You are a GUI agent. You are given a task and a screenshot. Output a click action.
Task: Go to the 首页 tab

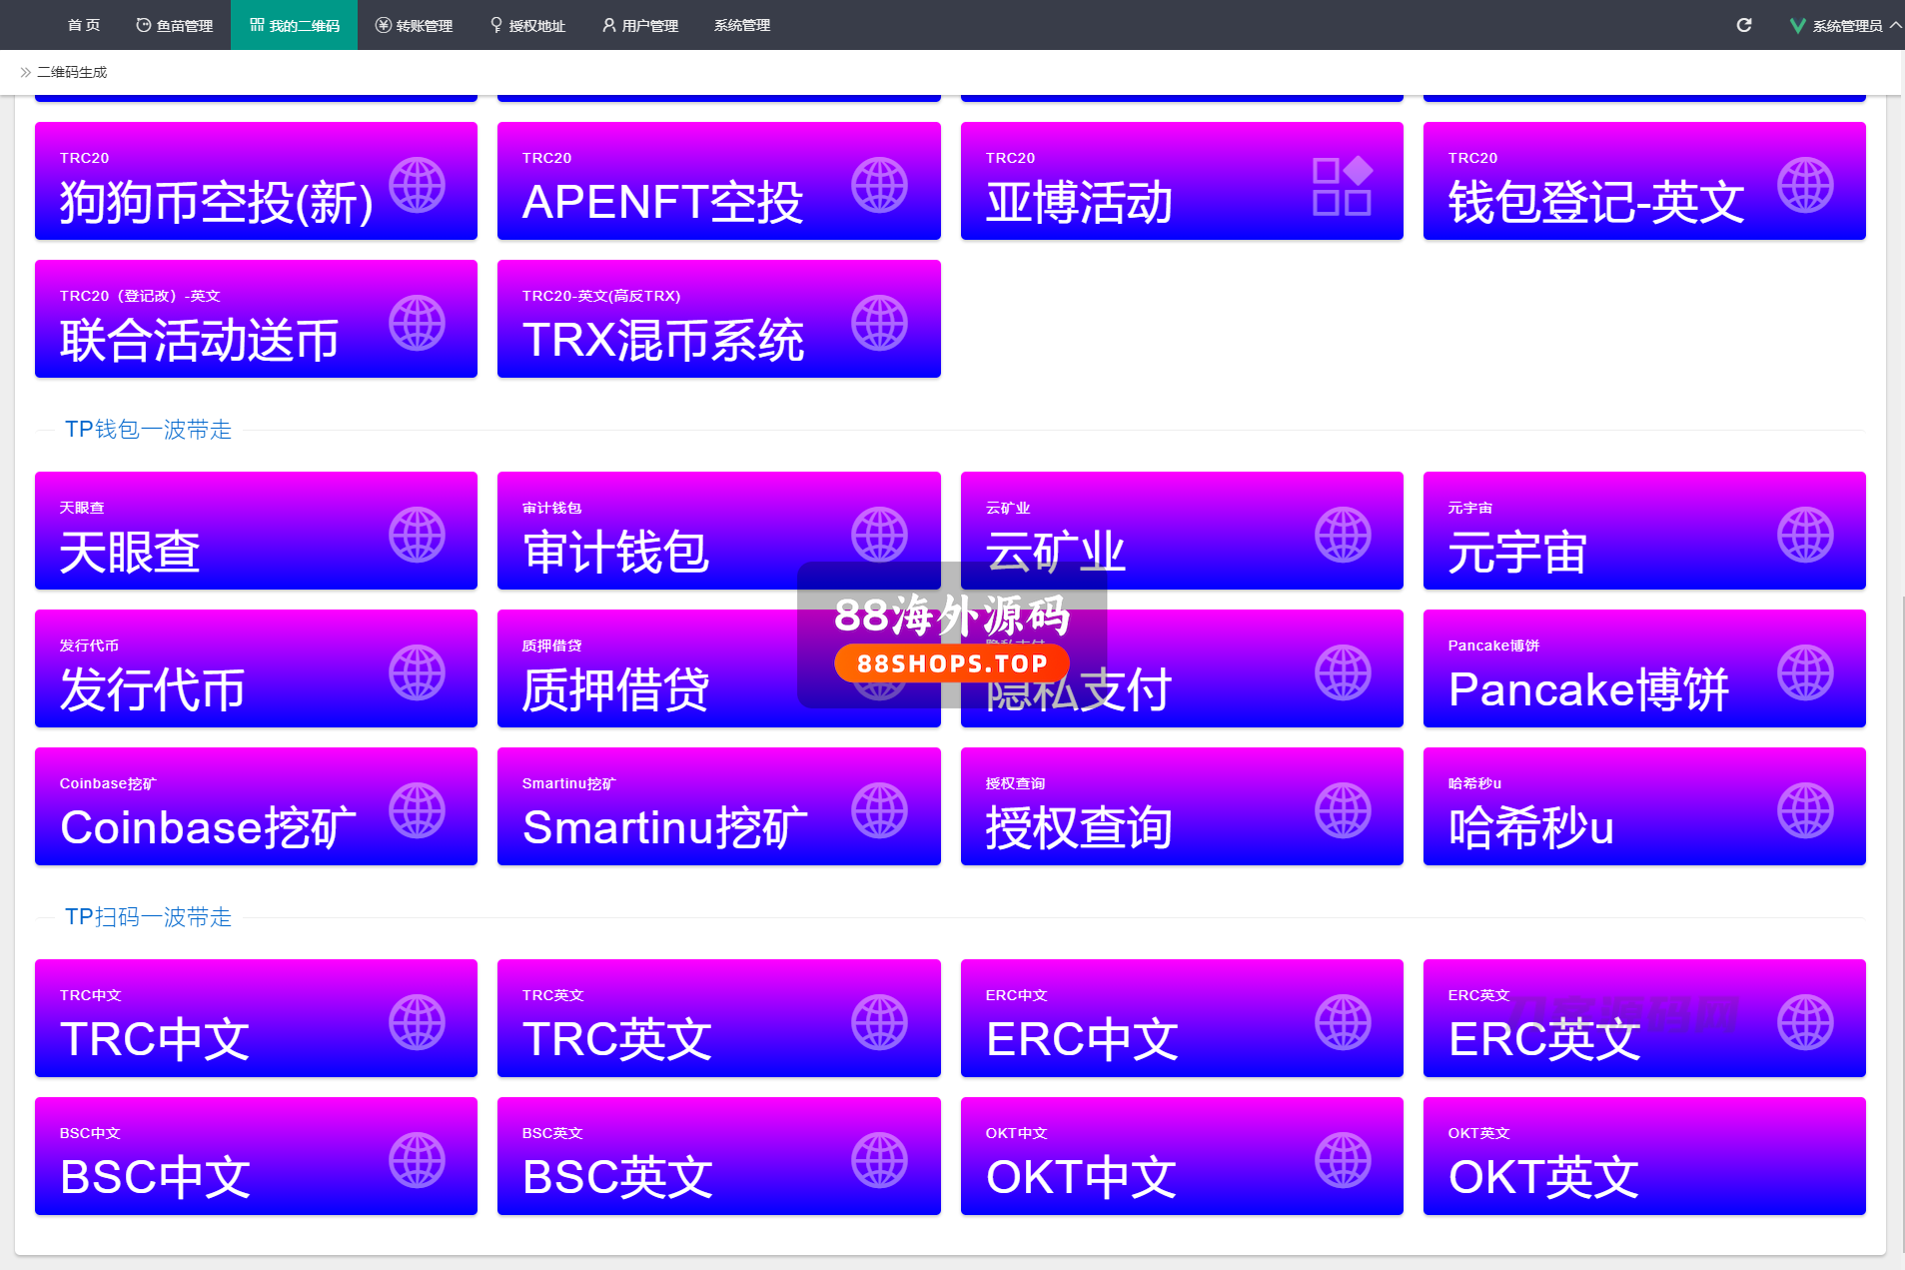click(84, 26)
